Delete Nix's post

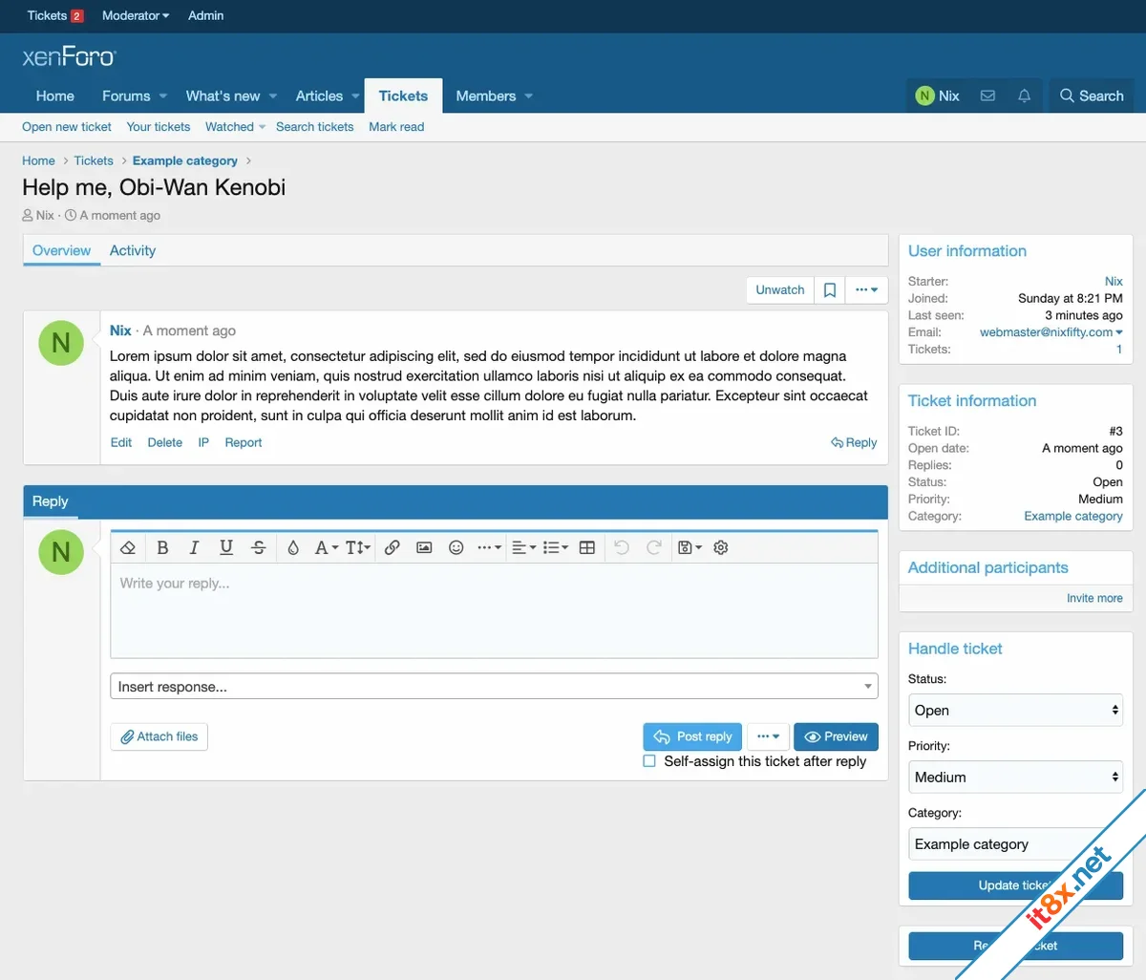click(165, 442)
